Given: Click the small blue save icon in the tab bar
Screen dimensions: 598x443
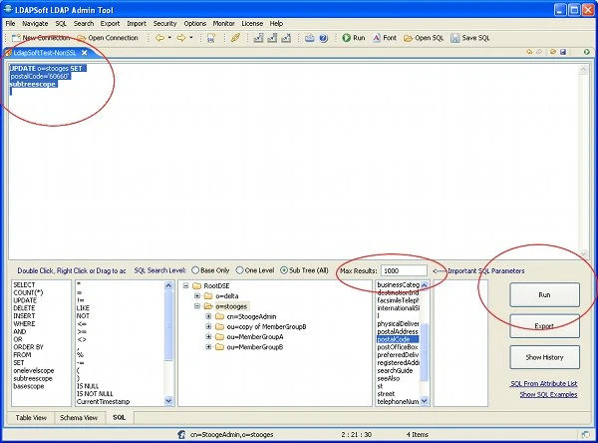Looking at the screenshot, I should (563, 52).
